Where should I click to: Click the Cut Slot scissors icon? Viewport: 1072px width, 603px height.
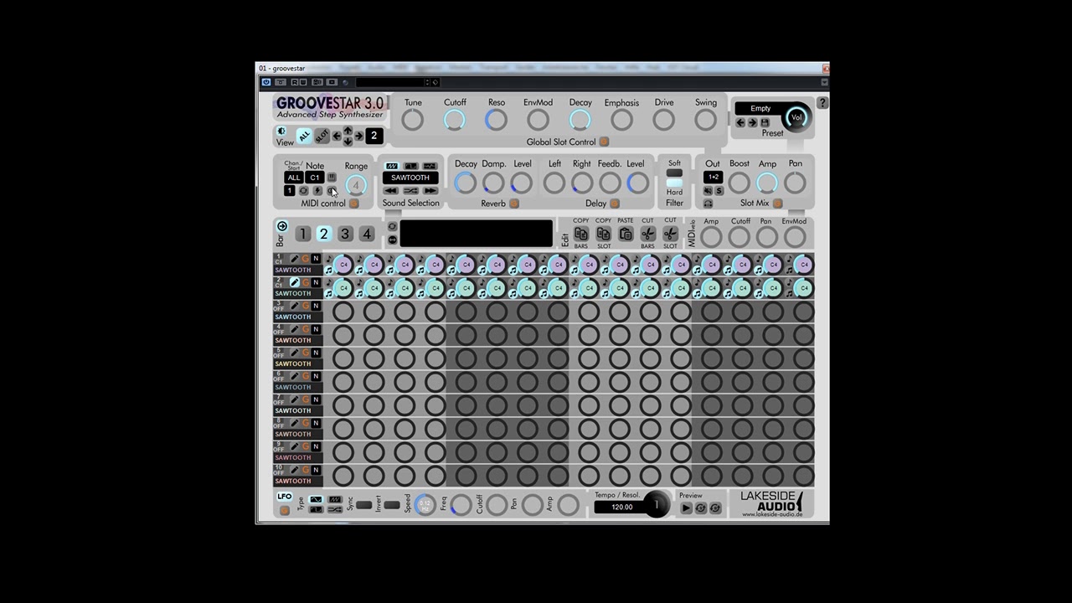point(670,234)
